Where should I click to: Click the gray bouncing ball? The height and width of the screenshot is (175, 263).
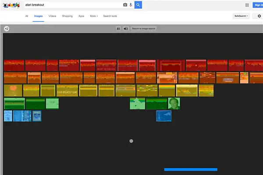pos(131,141)
